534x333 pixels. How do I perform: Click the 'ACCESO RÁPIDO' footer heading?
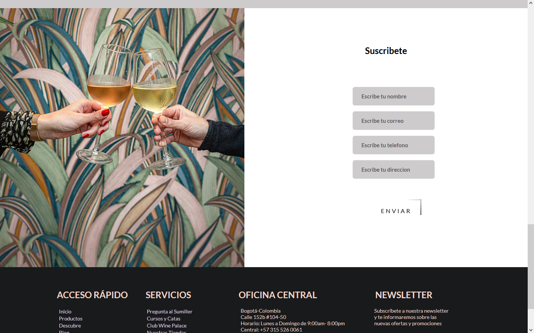coord(92,295)
